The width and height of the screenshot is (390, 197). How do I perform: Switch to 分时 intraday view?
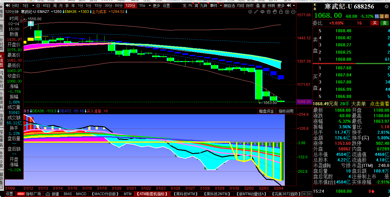15,6
